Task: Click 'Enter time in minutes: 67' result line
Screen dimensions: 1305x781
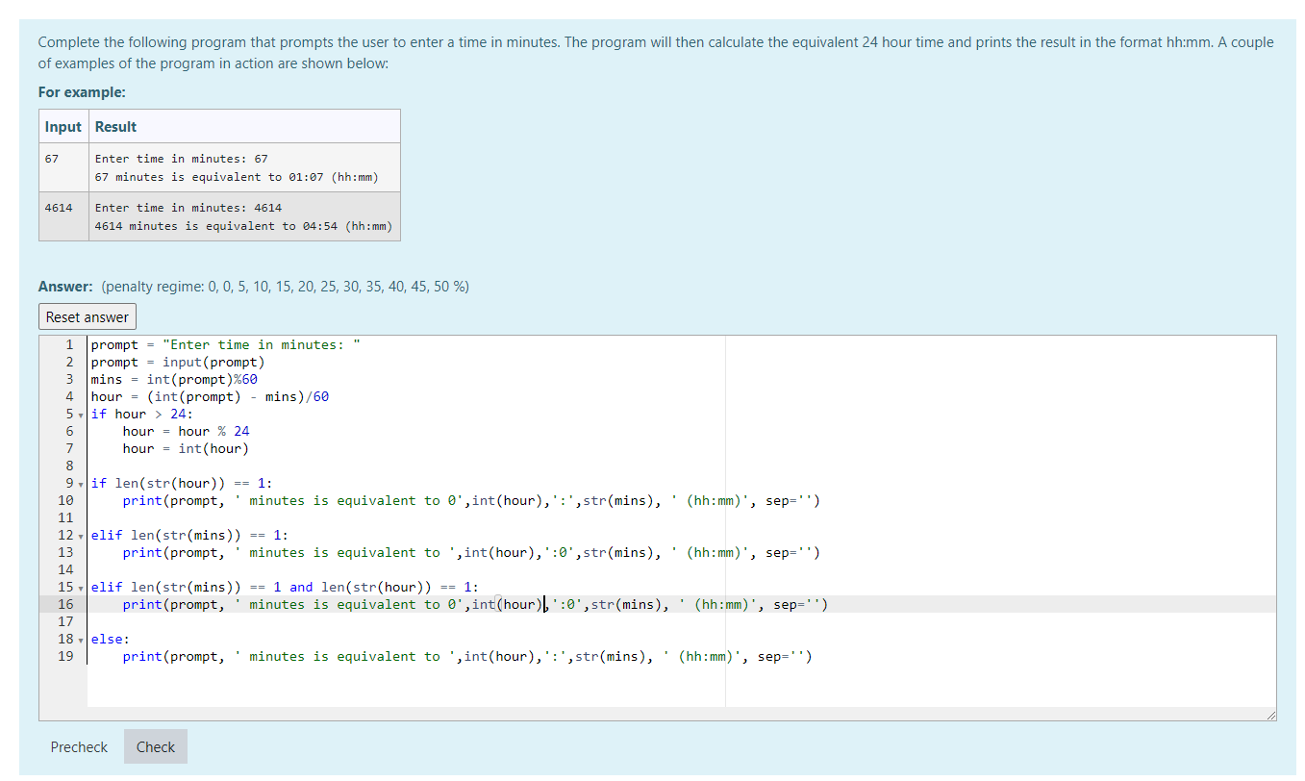Action: [x=182, y=159]
